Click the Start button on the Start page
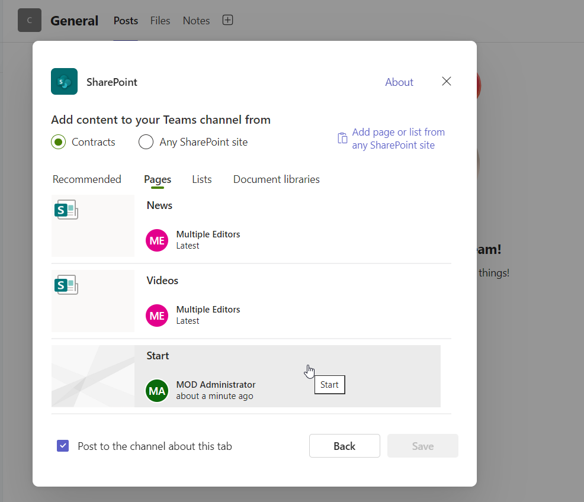 (329, 384)
